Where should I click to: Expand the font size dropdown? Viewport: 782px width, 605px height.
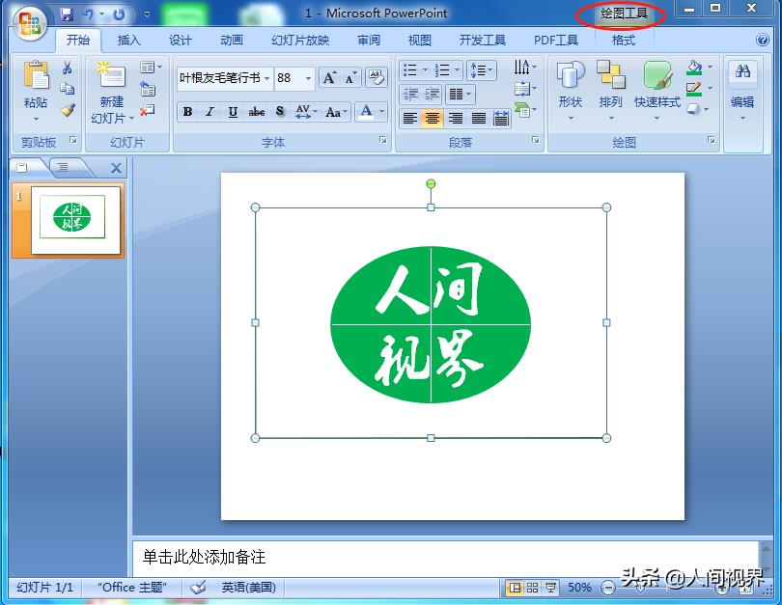[x=308, y=78]
